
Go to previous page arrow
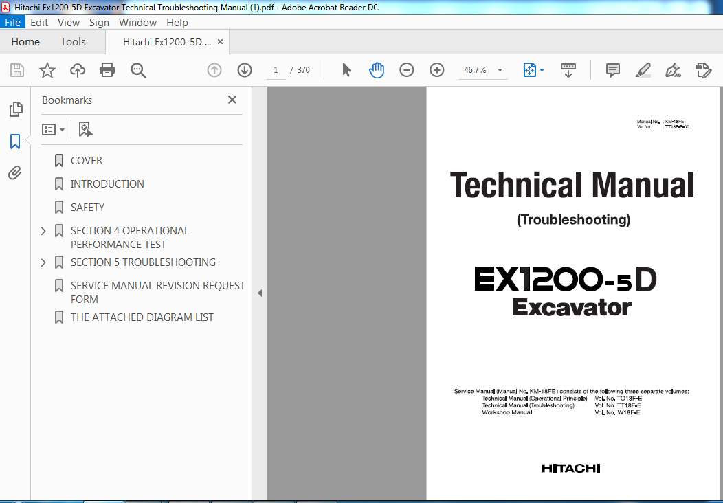[214, 70]
